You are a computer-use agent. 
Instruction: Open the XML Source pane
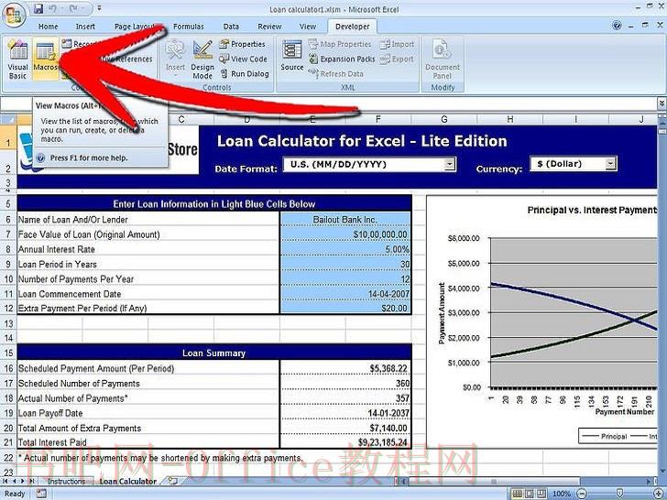tap(291, 56)
